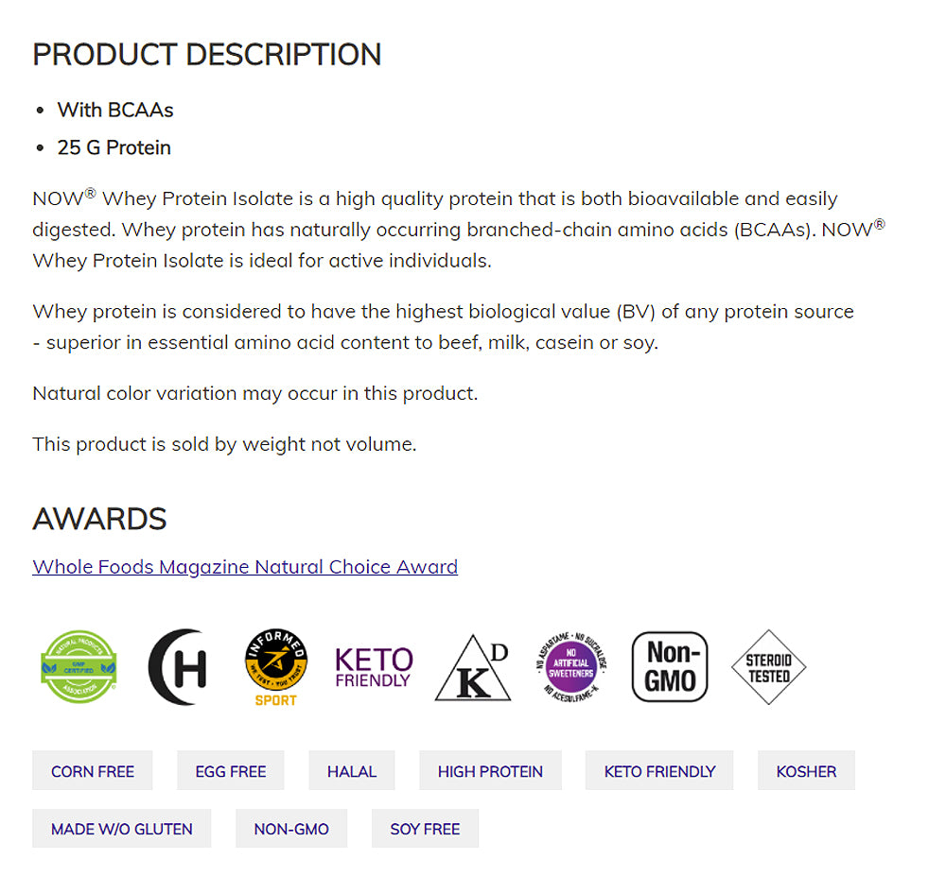Select the Corn Free tag
946x876 pixels.
click(x=93, y=771)
